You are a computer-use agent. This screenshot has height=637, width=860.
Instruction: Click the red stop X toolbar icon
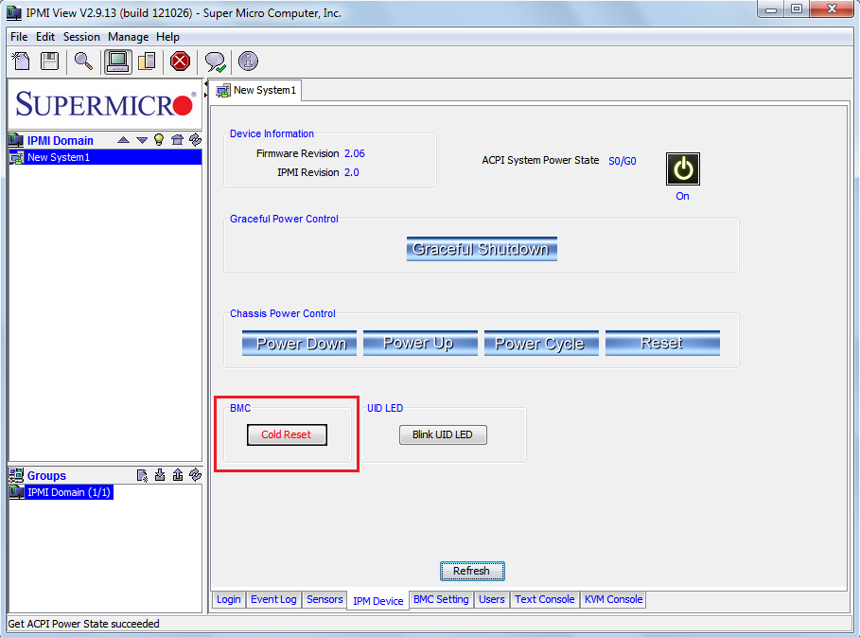[180, 62]
